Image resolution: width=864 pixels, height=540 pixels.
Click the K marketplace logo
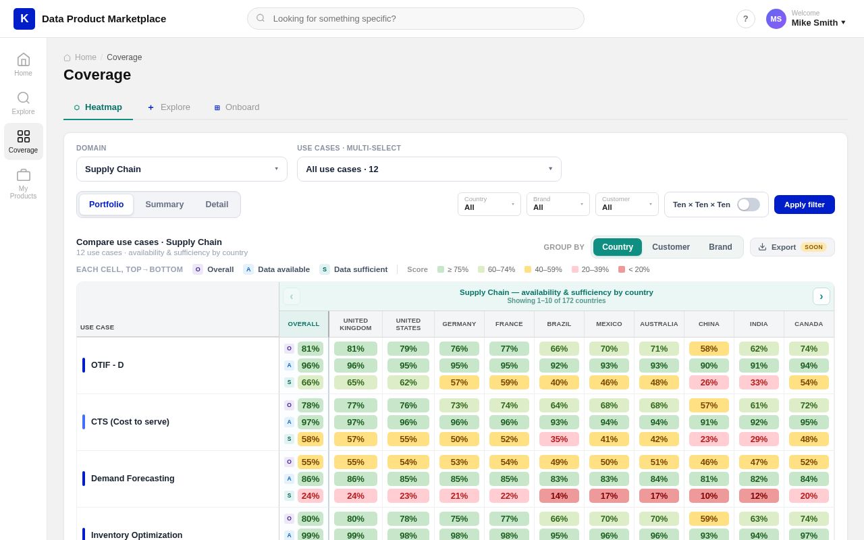click(24, 19)
